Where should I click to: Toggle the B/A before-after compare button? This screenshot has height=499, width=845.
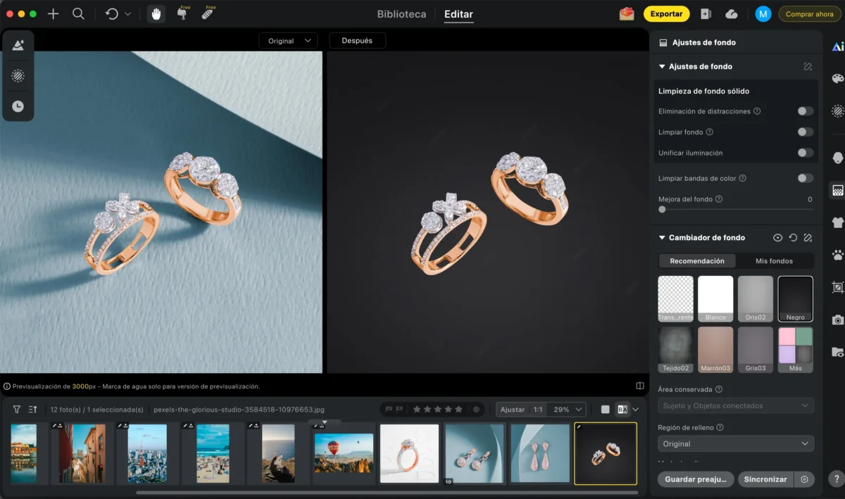(622, 409)
